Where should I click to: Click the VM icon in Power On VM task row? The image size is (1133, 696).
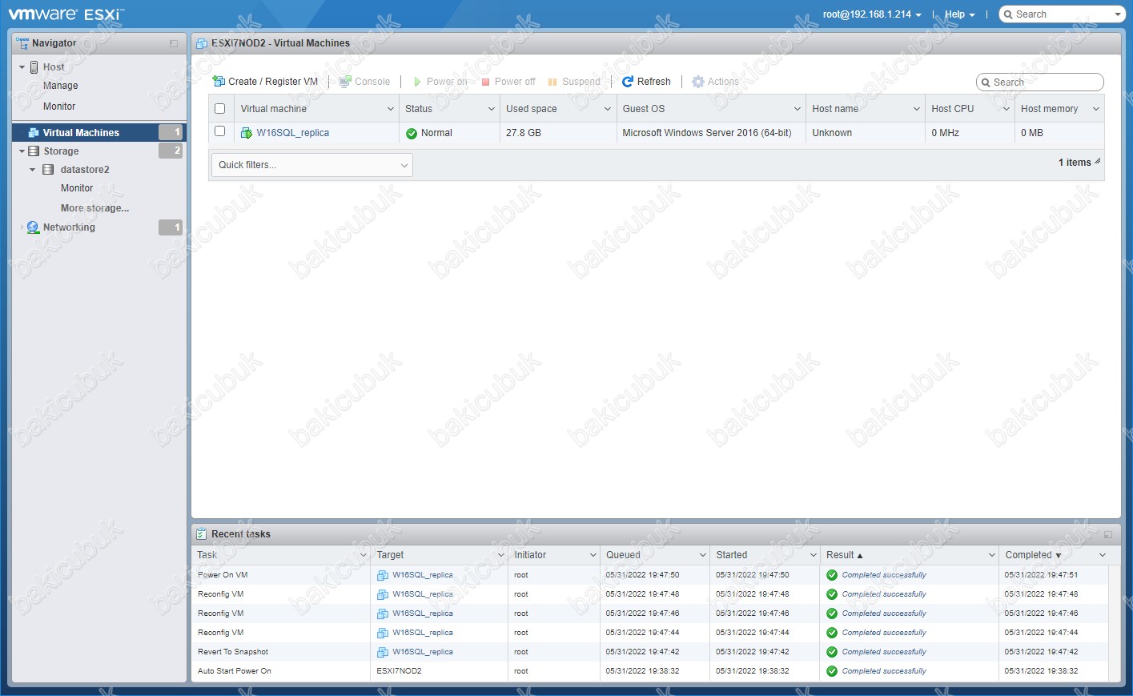pyautogui.click(x=383, y=575)
